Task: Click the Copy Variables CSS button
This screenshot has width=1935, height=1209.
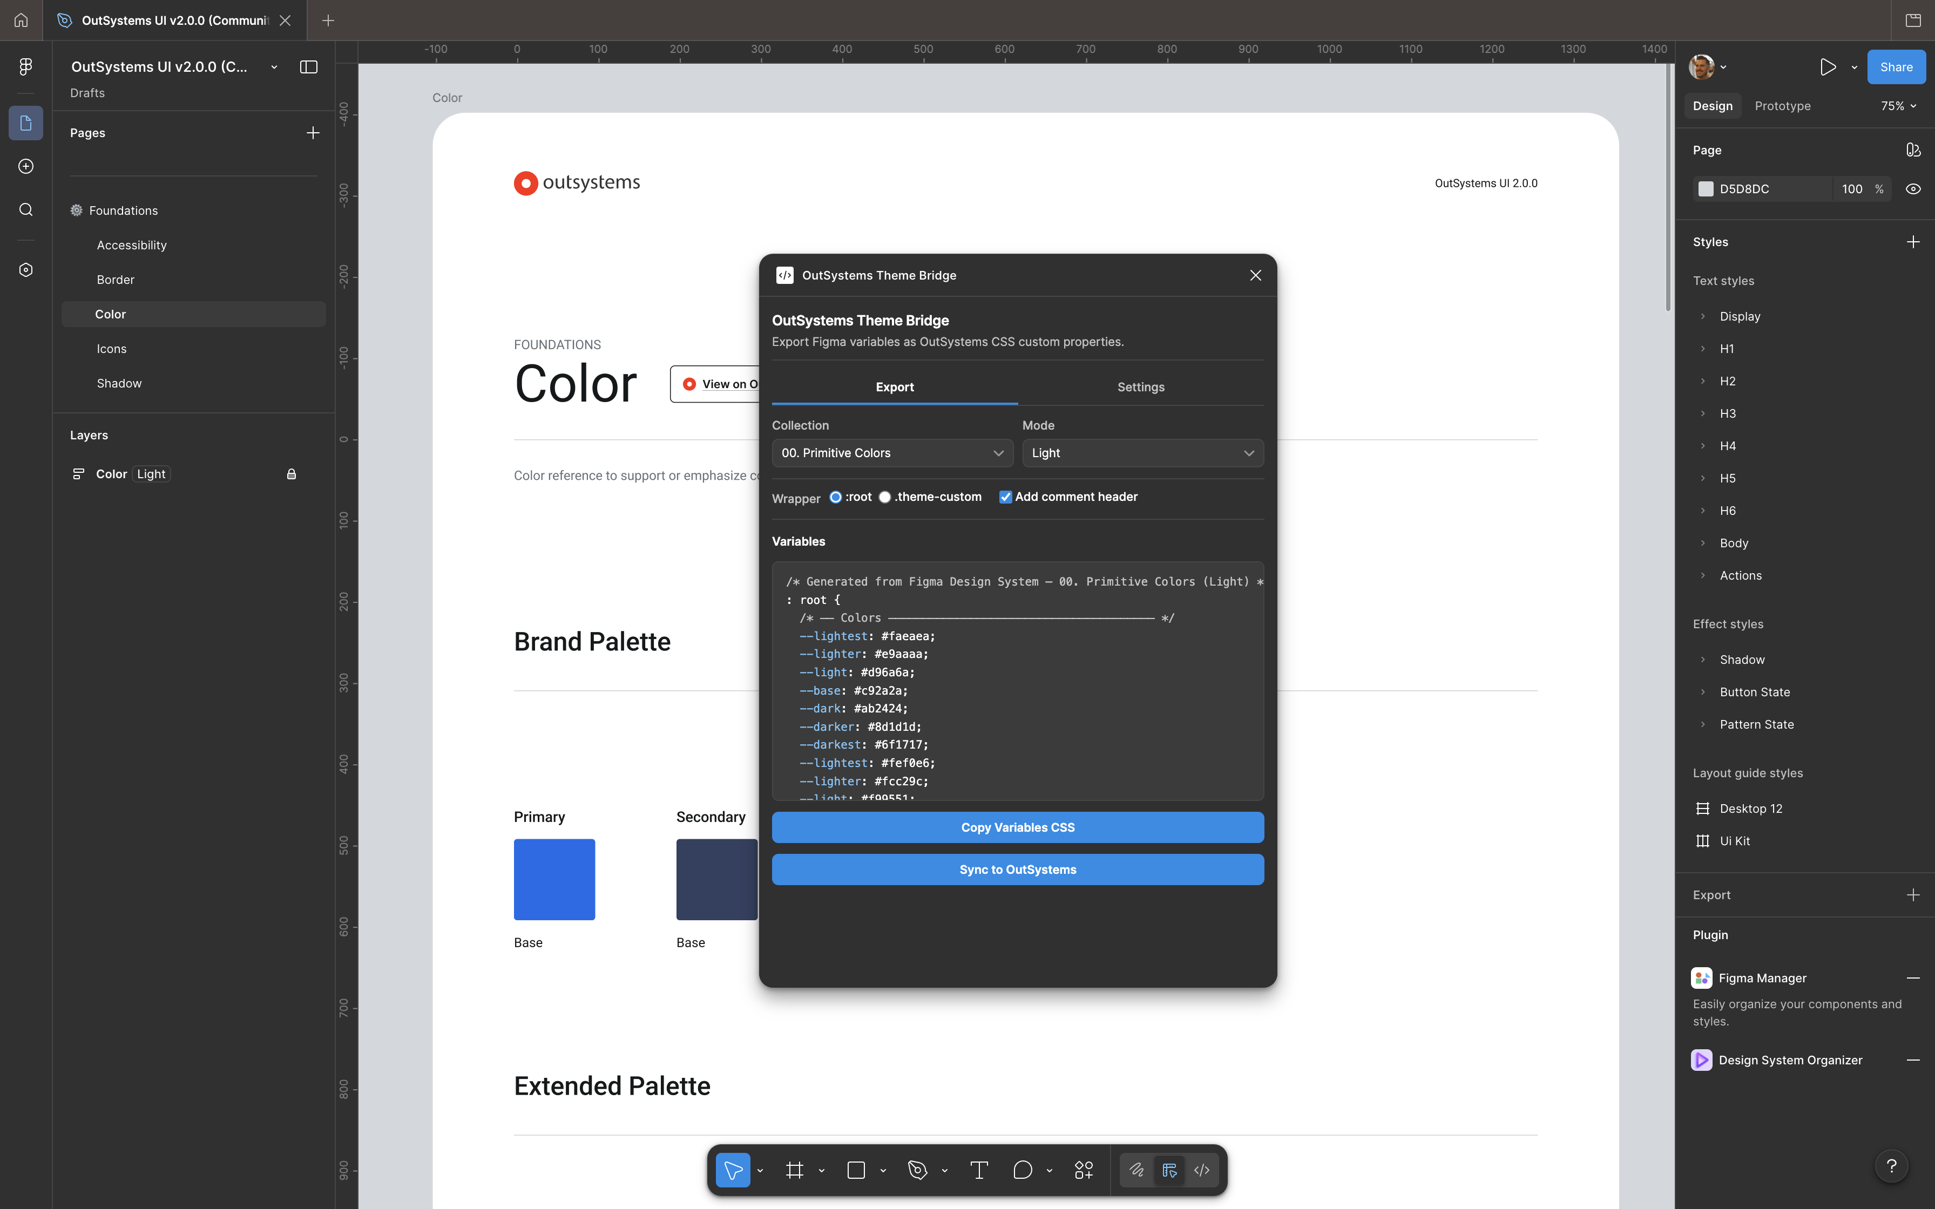Action: pyautogui.click(x=1017, y=827)
